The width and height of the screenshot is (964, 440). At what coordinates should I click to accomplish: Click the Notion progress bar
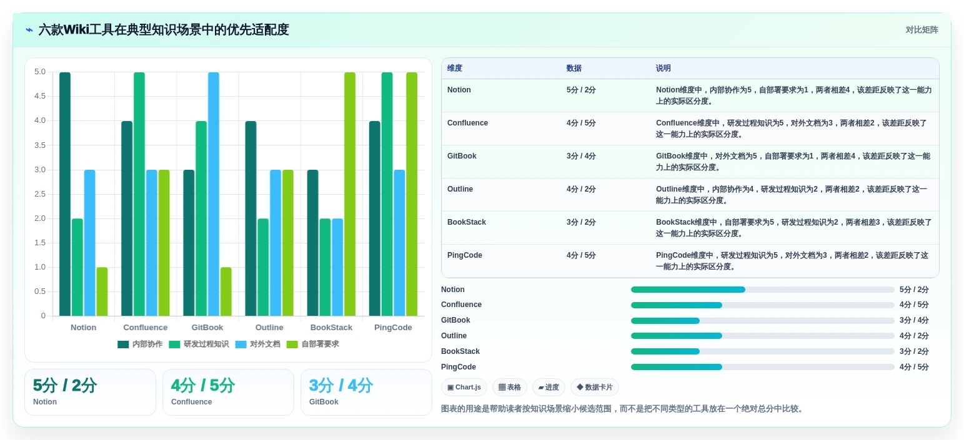click(x=763, y=290)
